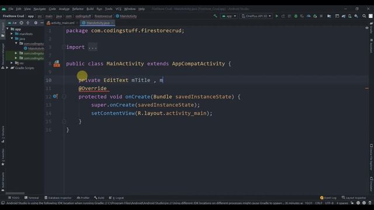The width and height of the screenshot is (374, 210).
Task: Open the Logcat tool window
Action: coord(116,198)
